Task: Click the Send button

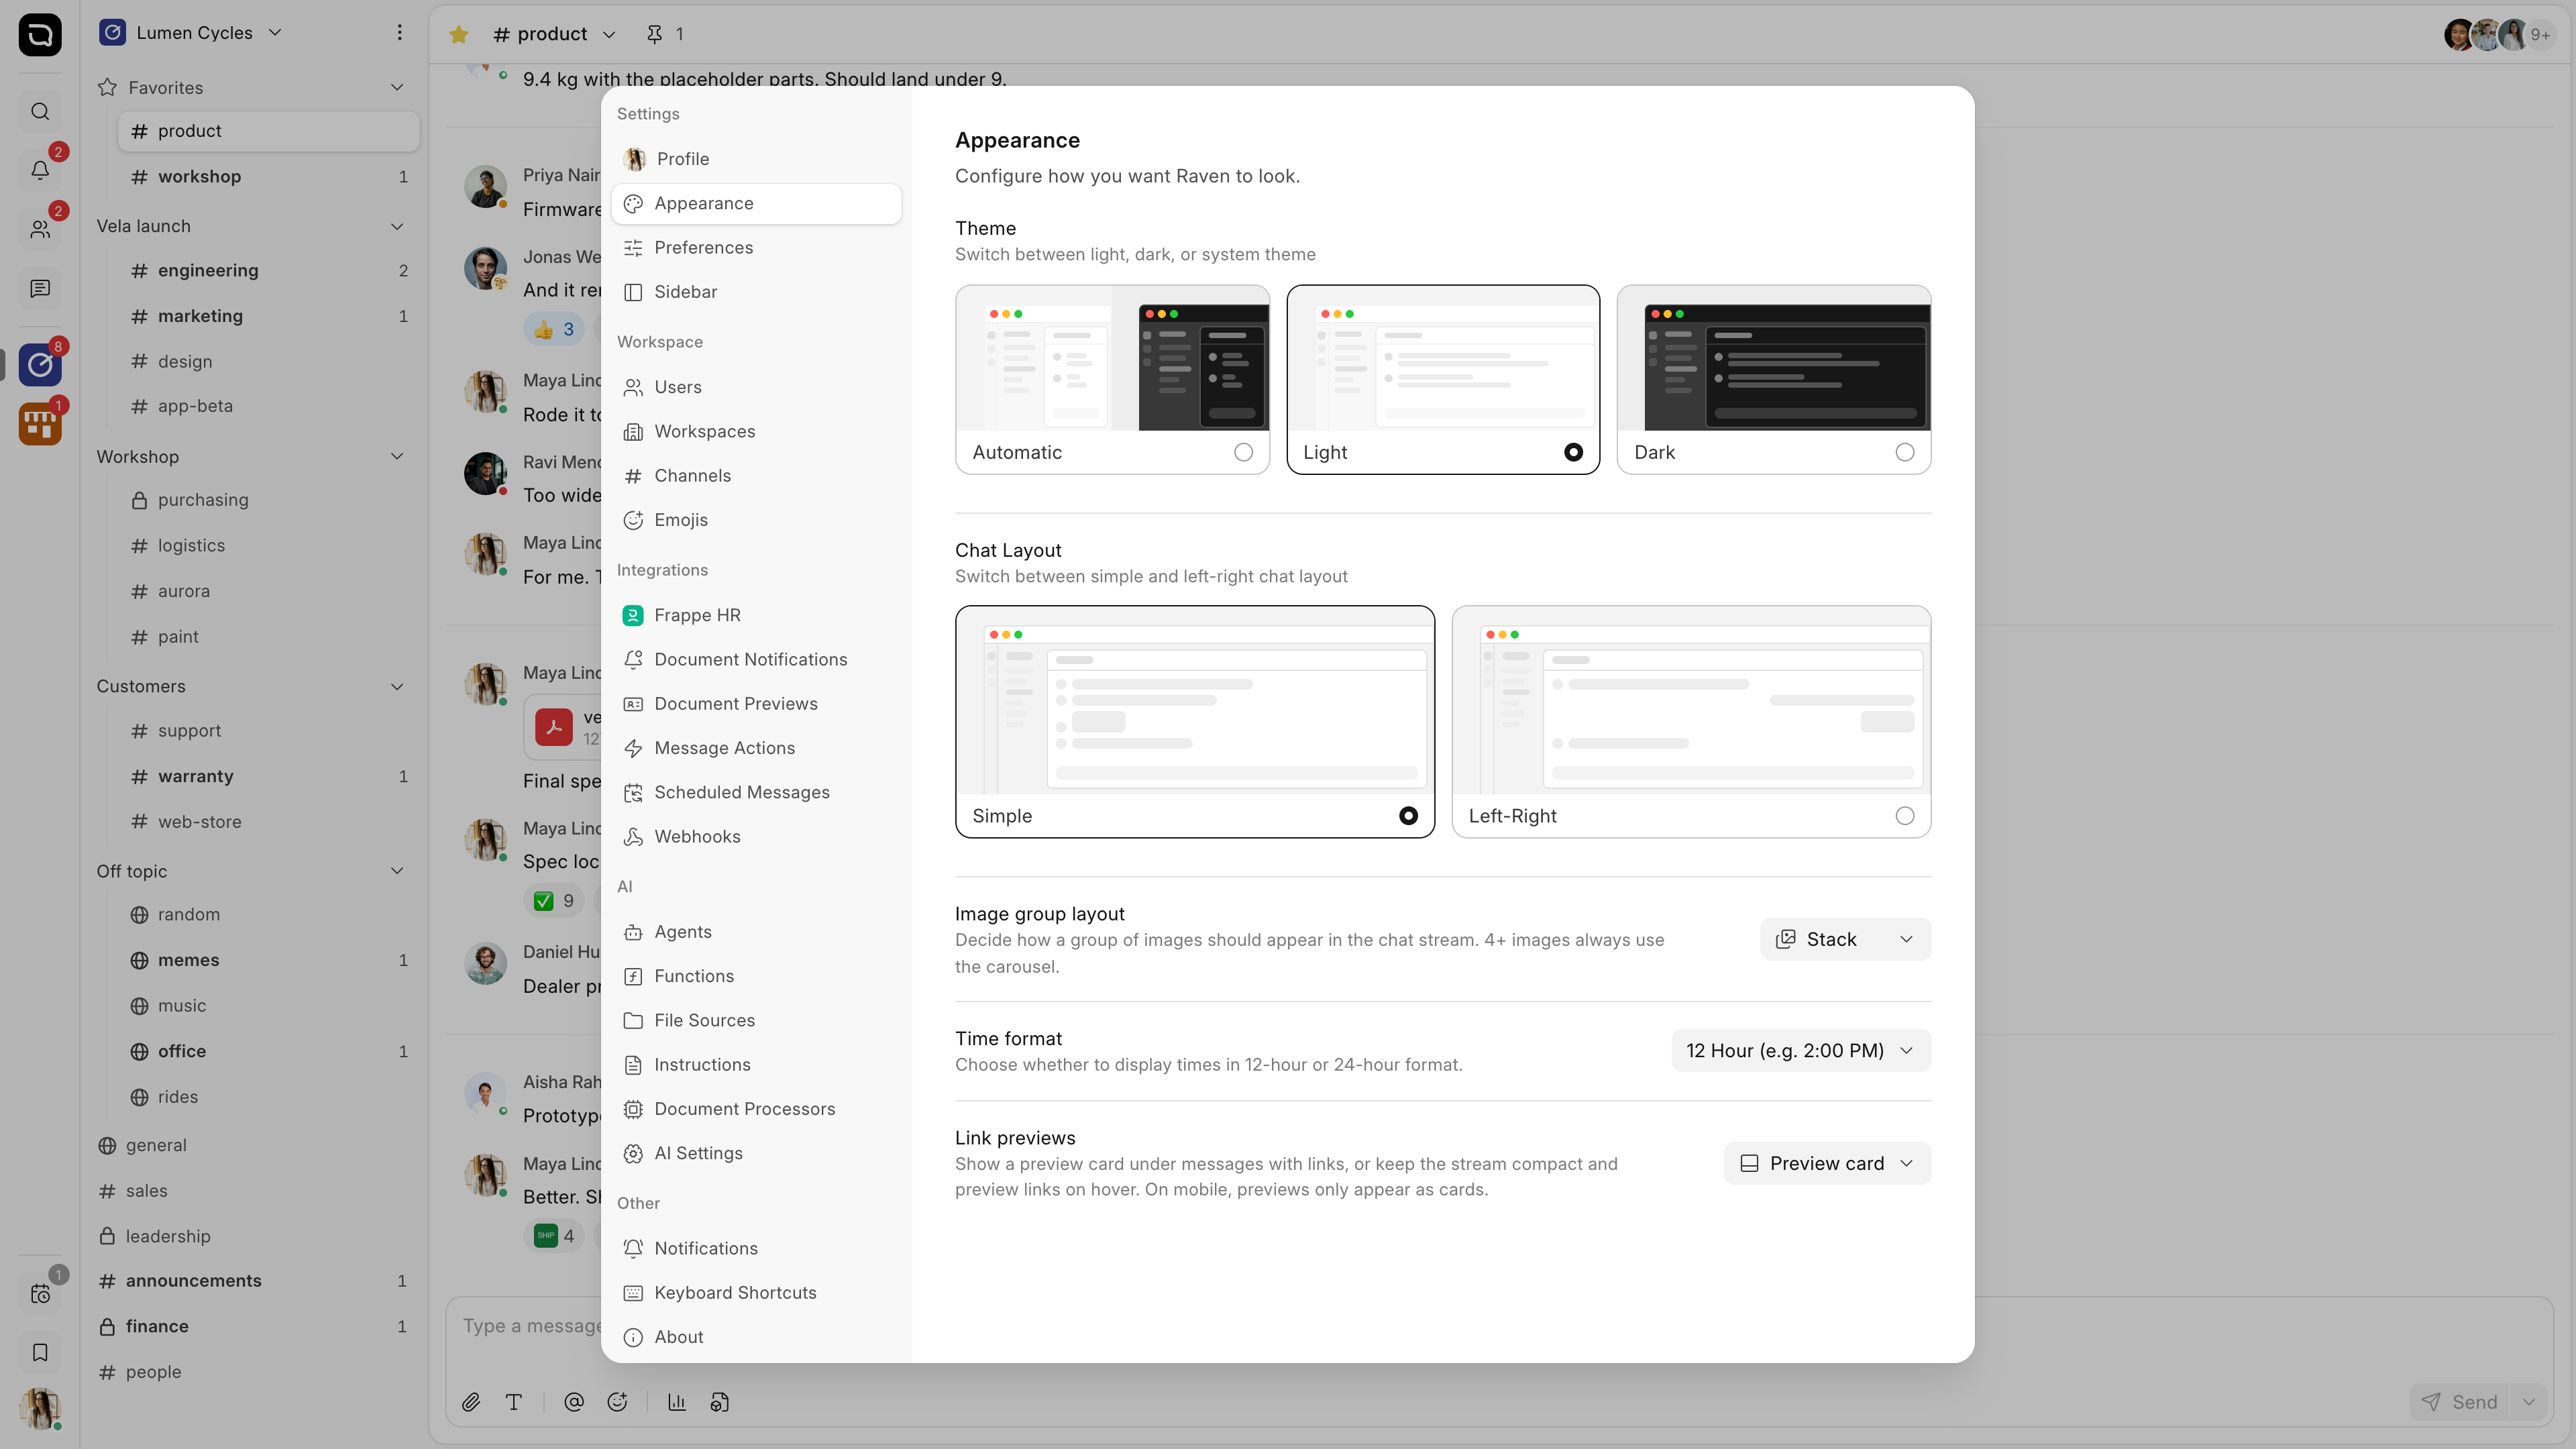Action: 2460,1402
